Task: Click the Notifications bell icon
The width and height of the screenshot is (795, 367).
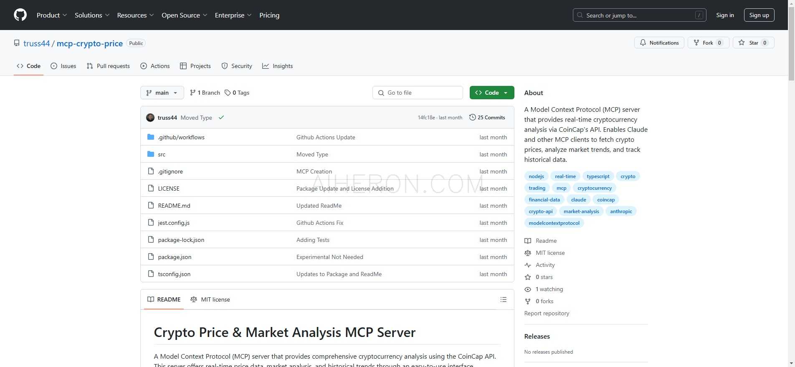Action: coord(643,43)
